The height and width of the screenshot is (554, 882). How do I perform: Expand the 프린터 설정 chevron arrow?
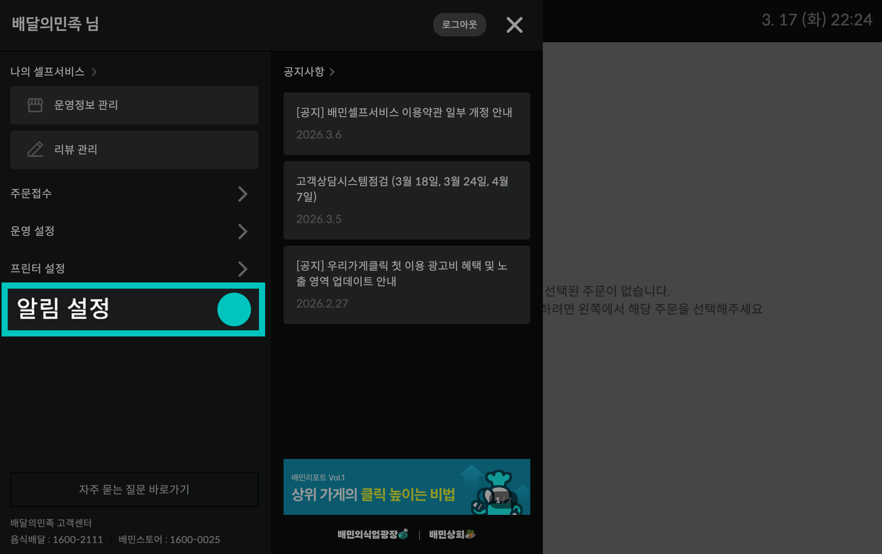coord(242,269)
